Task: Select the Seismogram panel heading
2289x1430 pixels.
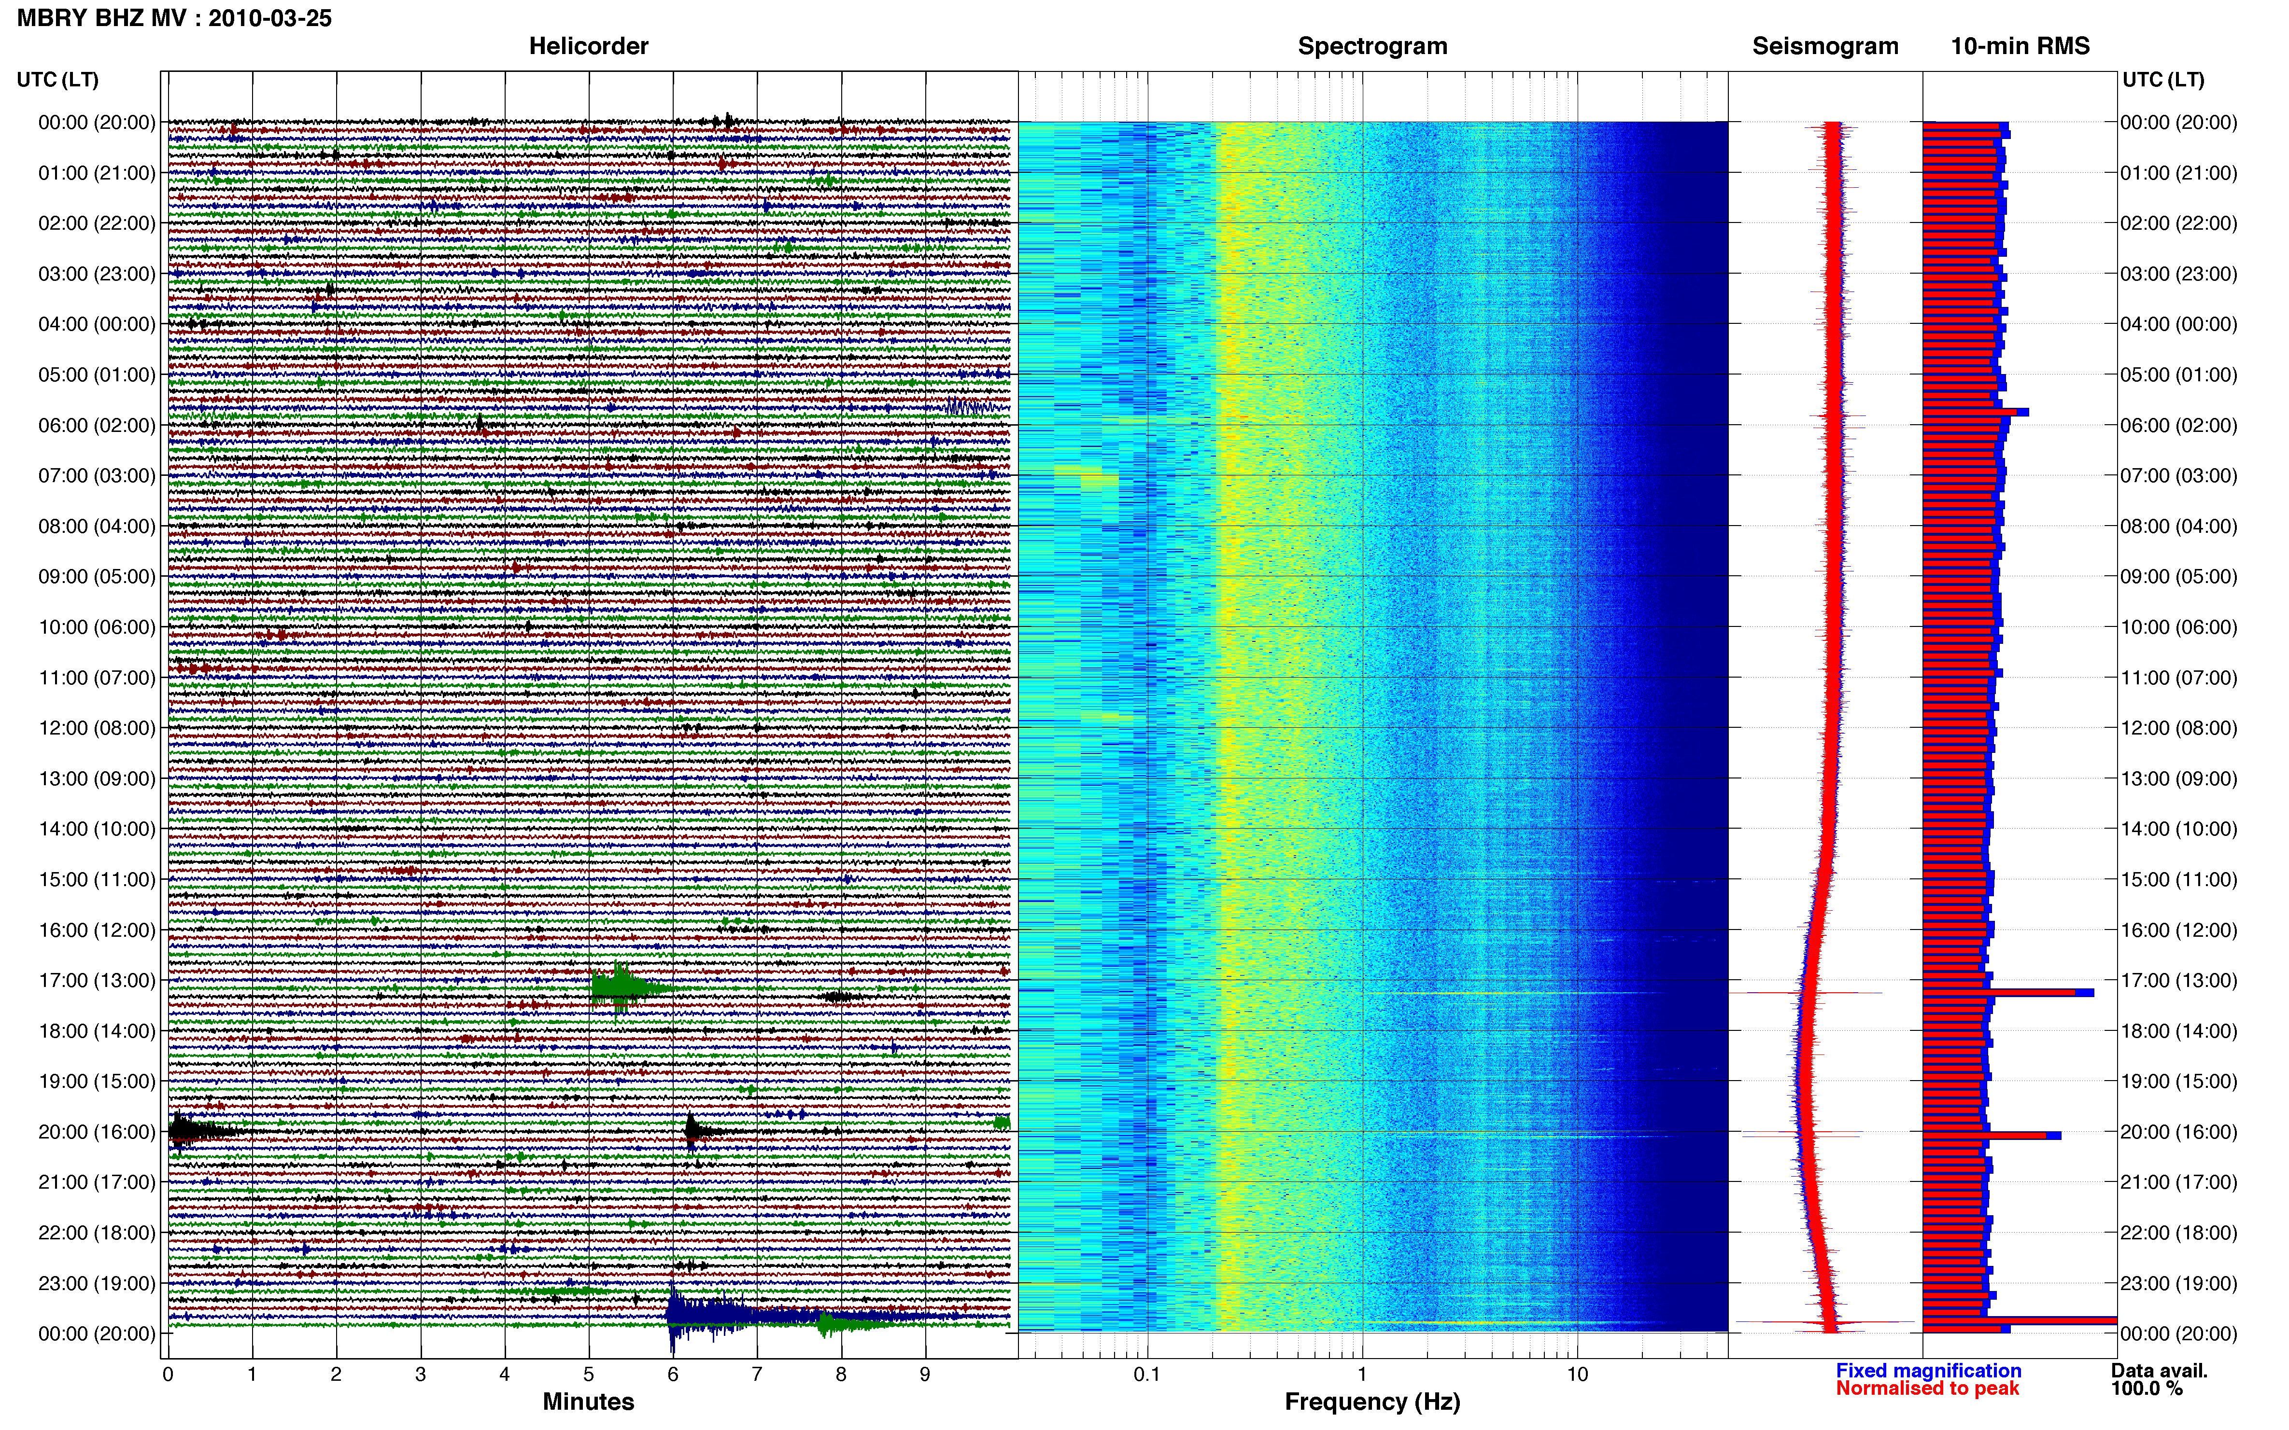Action: [1825, 46]
